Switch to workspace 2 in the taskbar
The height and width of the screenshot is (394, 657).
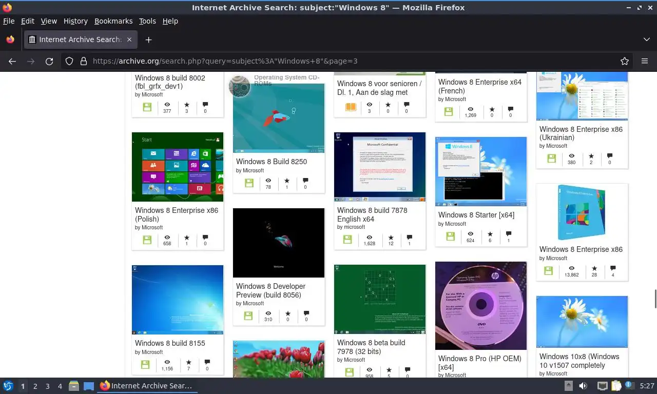(35, 386)
